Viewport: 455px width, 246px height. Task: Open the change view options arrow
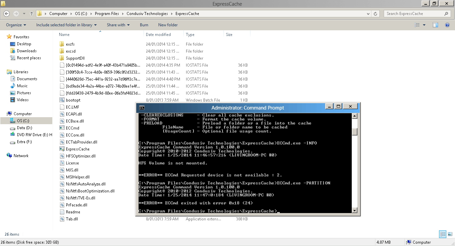[424, 25]
